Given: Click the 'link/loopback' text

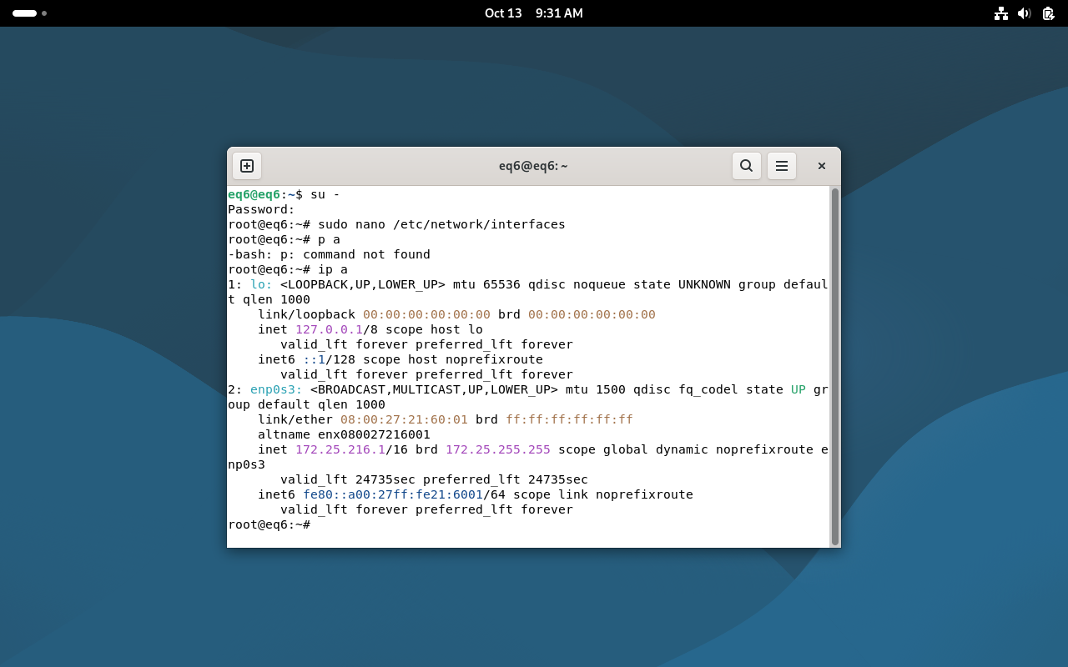Looking at the screenshot, I should (306, 314).
